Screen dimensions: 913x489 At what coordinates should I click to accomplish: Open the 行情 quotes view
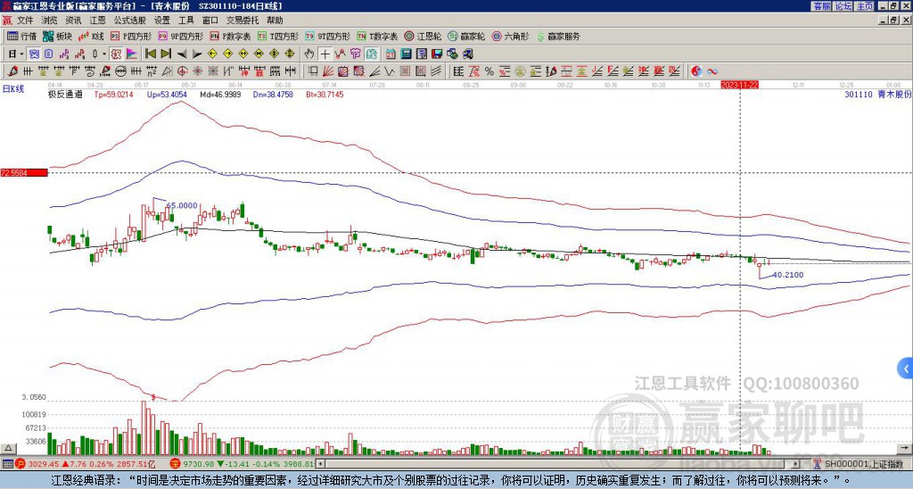coord(21,36)
